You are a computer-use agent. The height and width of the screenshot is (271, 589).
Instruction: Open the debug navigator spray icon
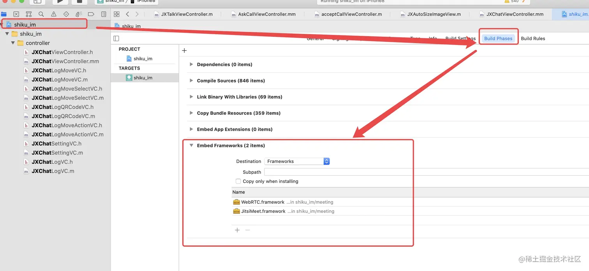pyautogui.click(x=78, y=14)
